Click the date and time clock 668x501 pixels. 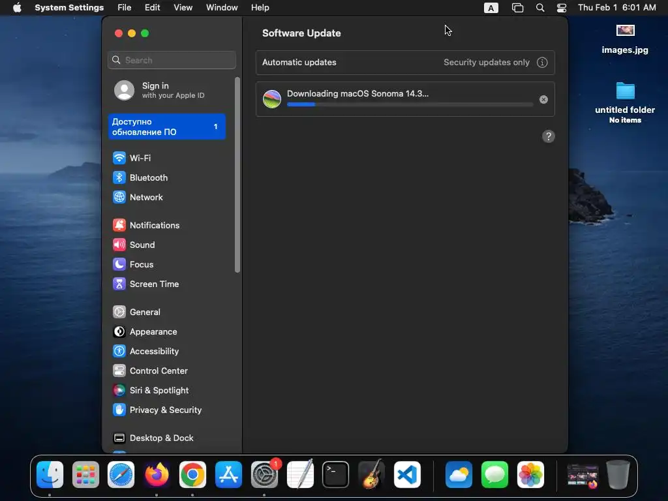pos(616,8)
